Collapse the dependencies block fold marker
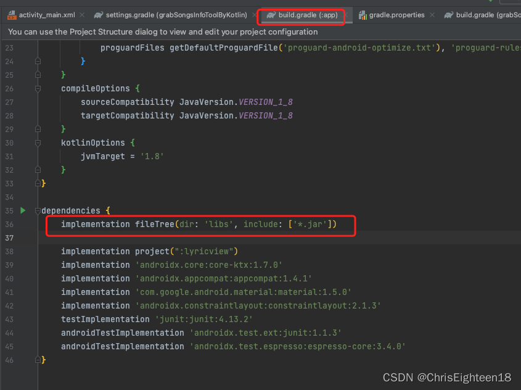This screenshot has height=390, width=521. pyautogui.click(x=38, y=211)
